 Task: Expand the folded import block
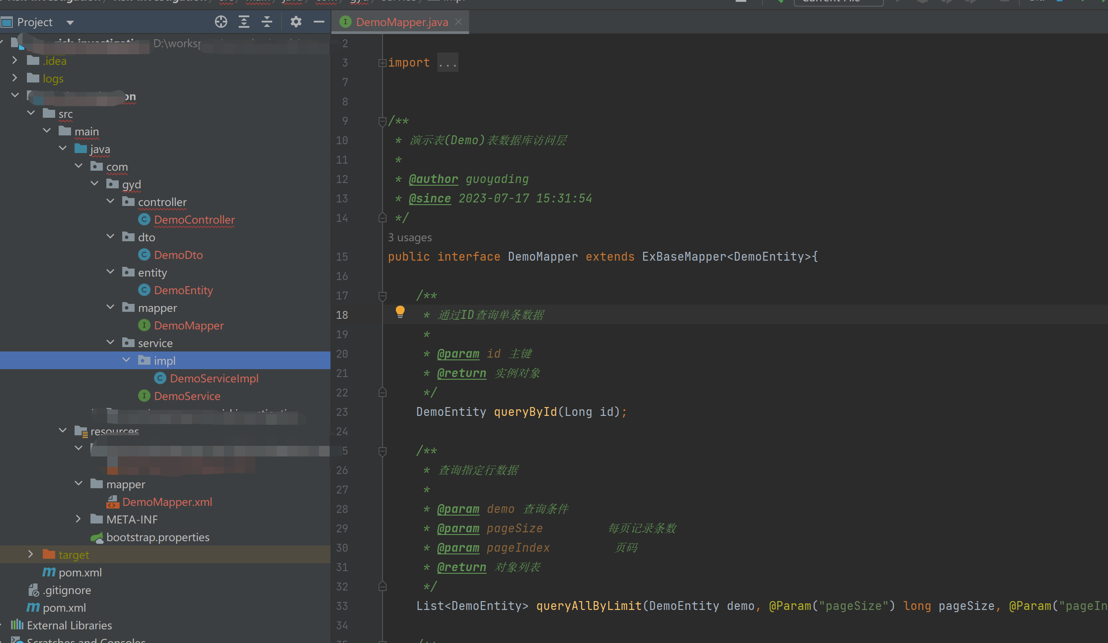(382, 63)
